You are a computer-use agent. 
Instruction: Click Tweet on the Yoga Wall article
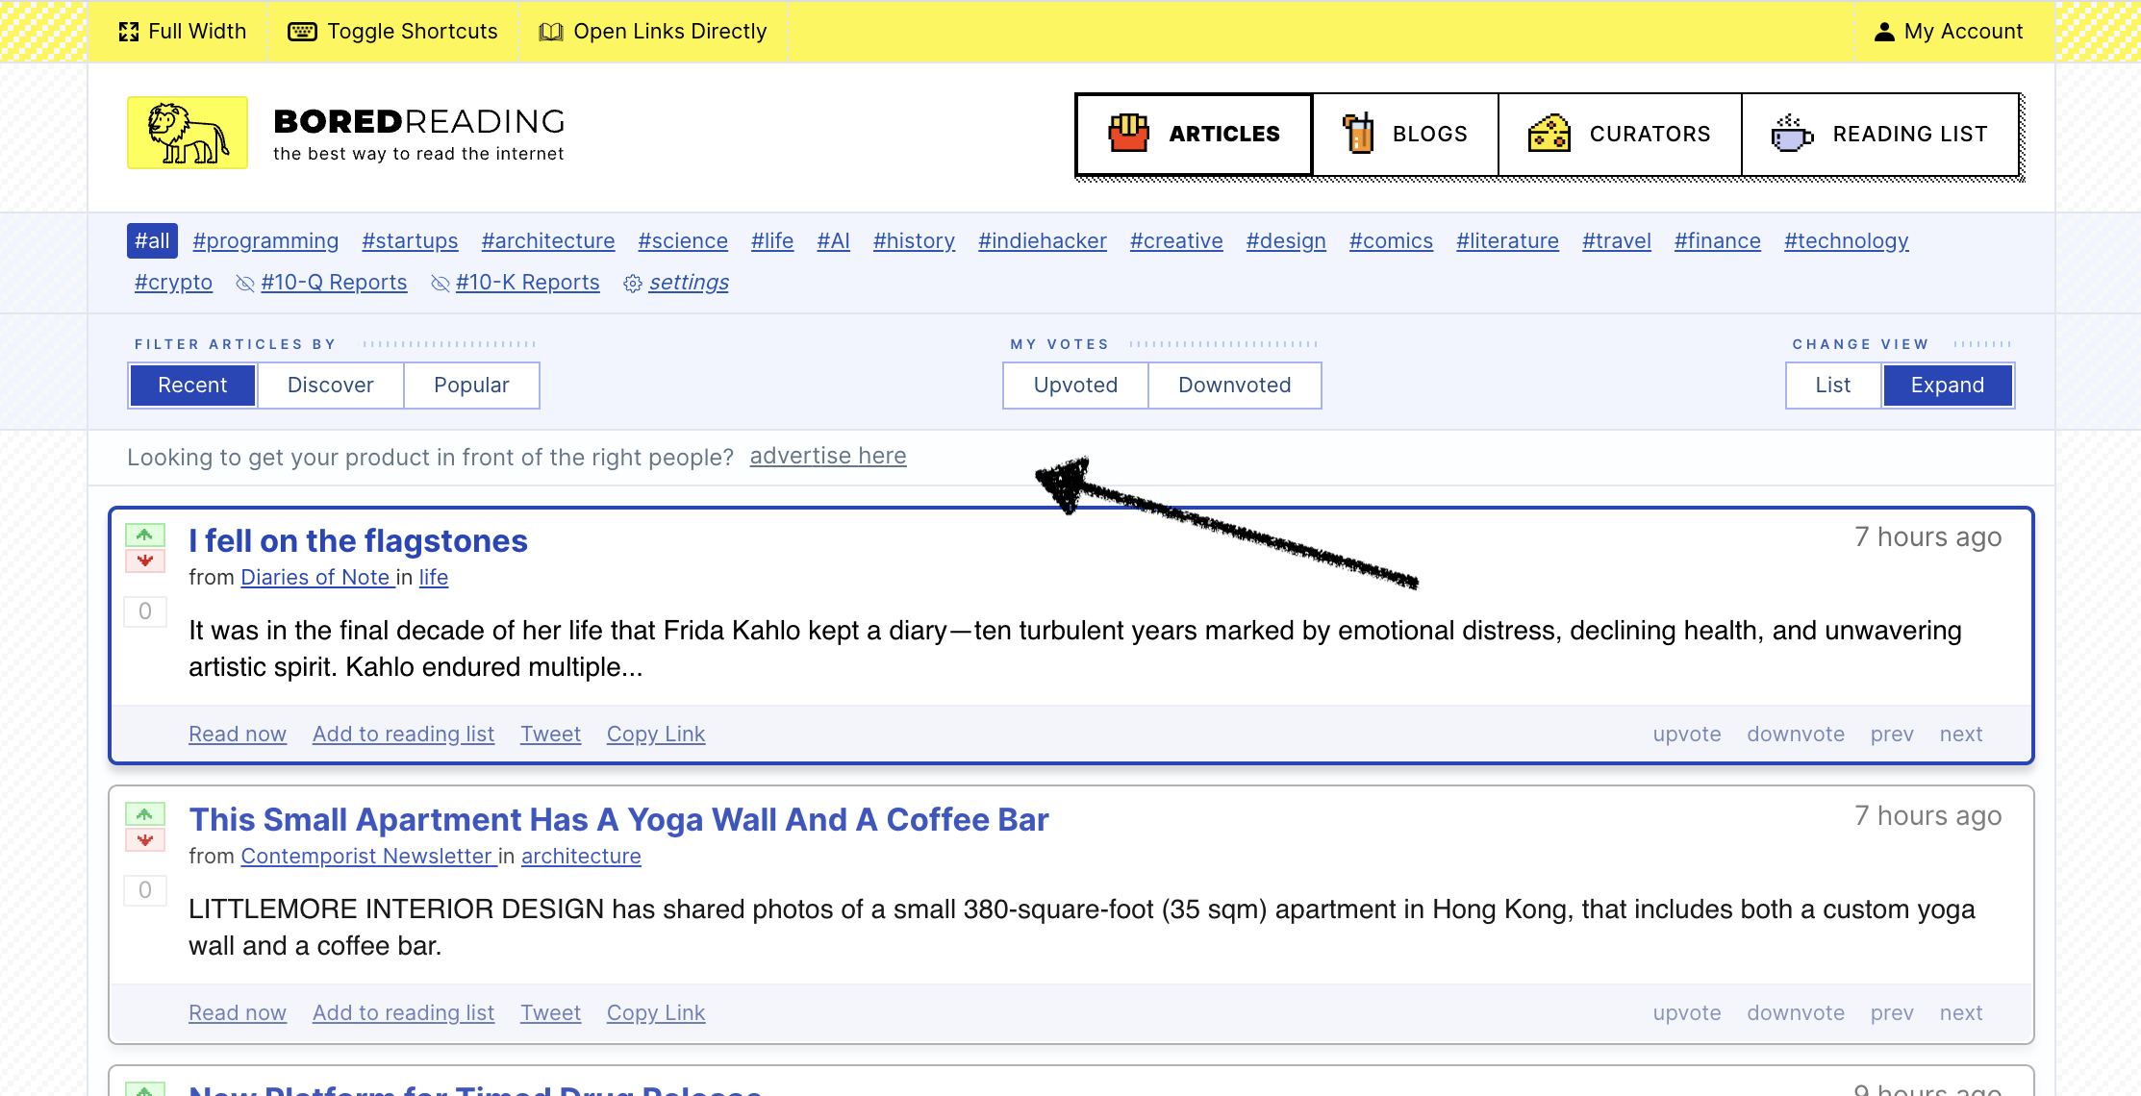[x=550, y=1013]
